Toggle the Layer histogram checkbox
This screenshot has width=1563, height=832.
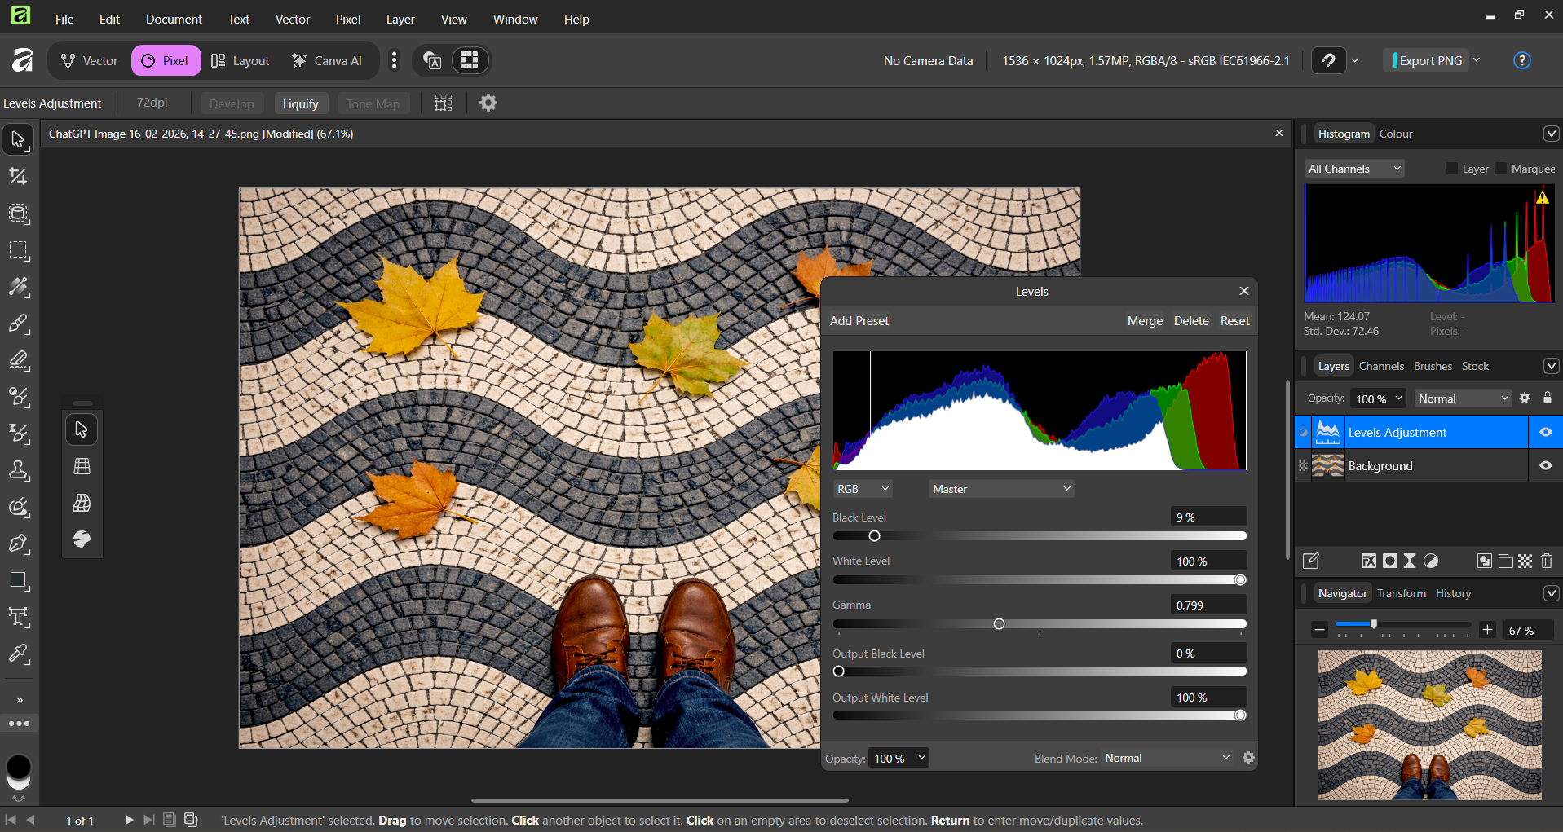pyautogui.click(x=1451, y=169)
